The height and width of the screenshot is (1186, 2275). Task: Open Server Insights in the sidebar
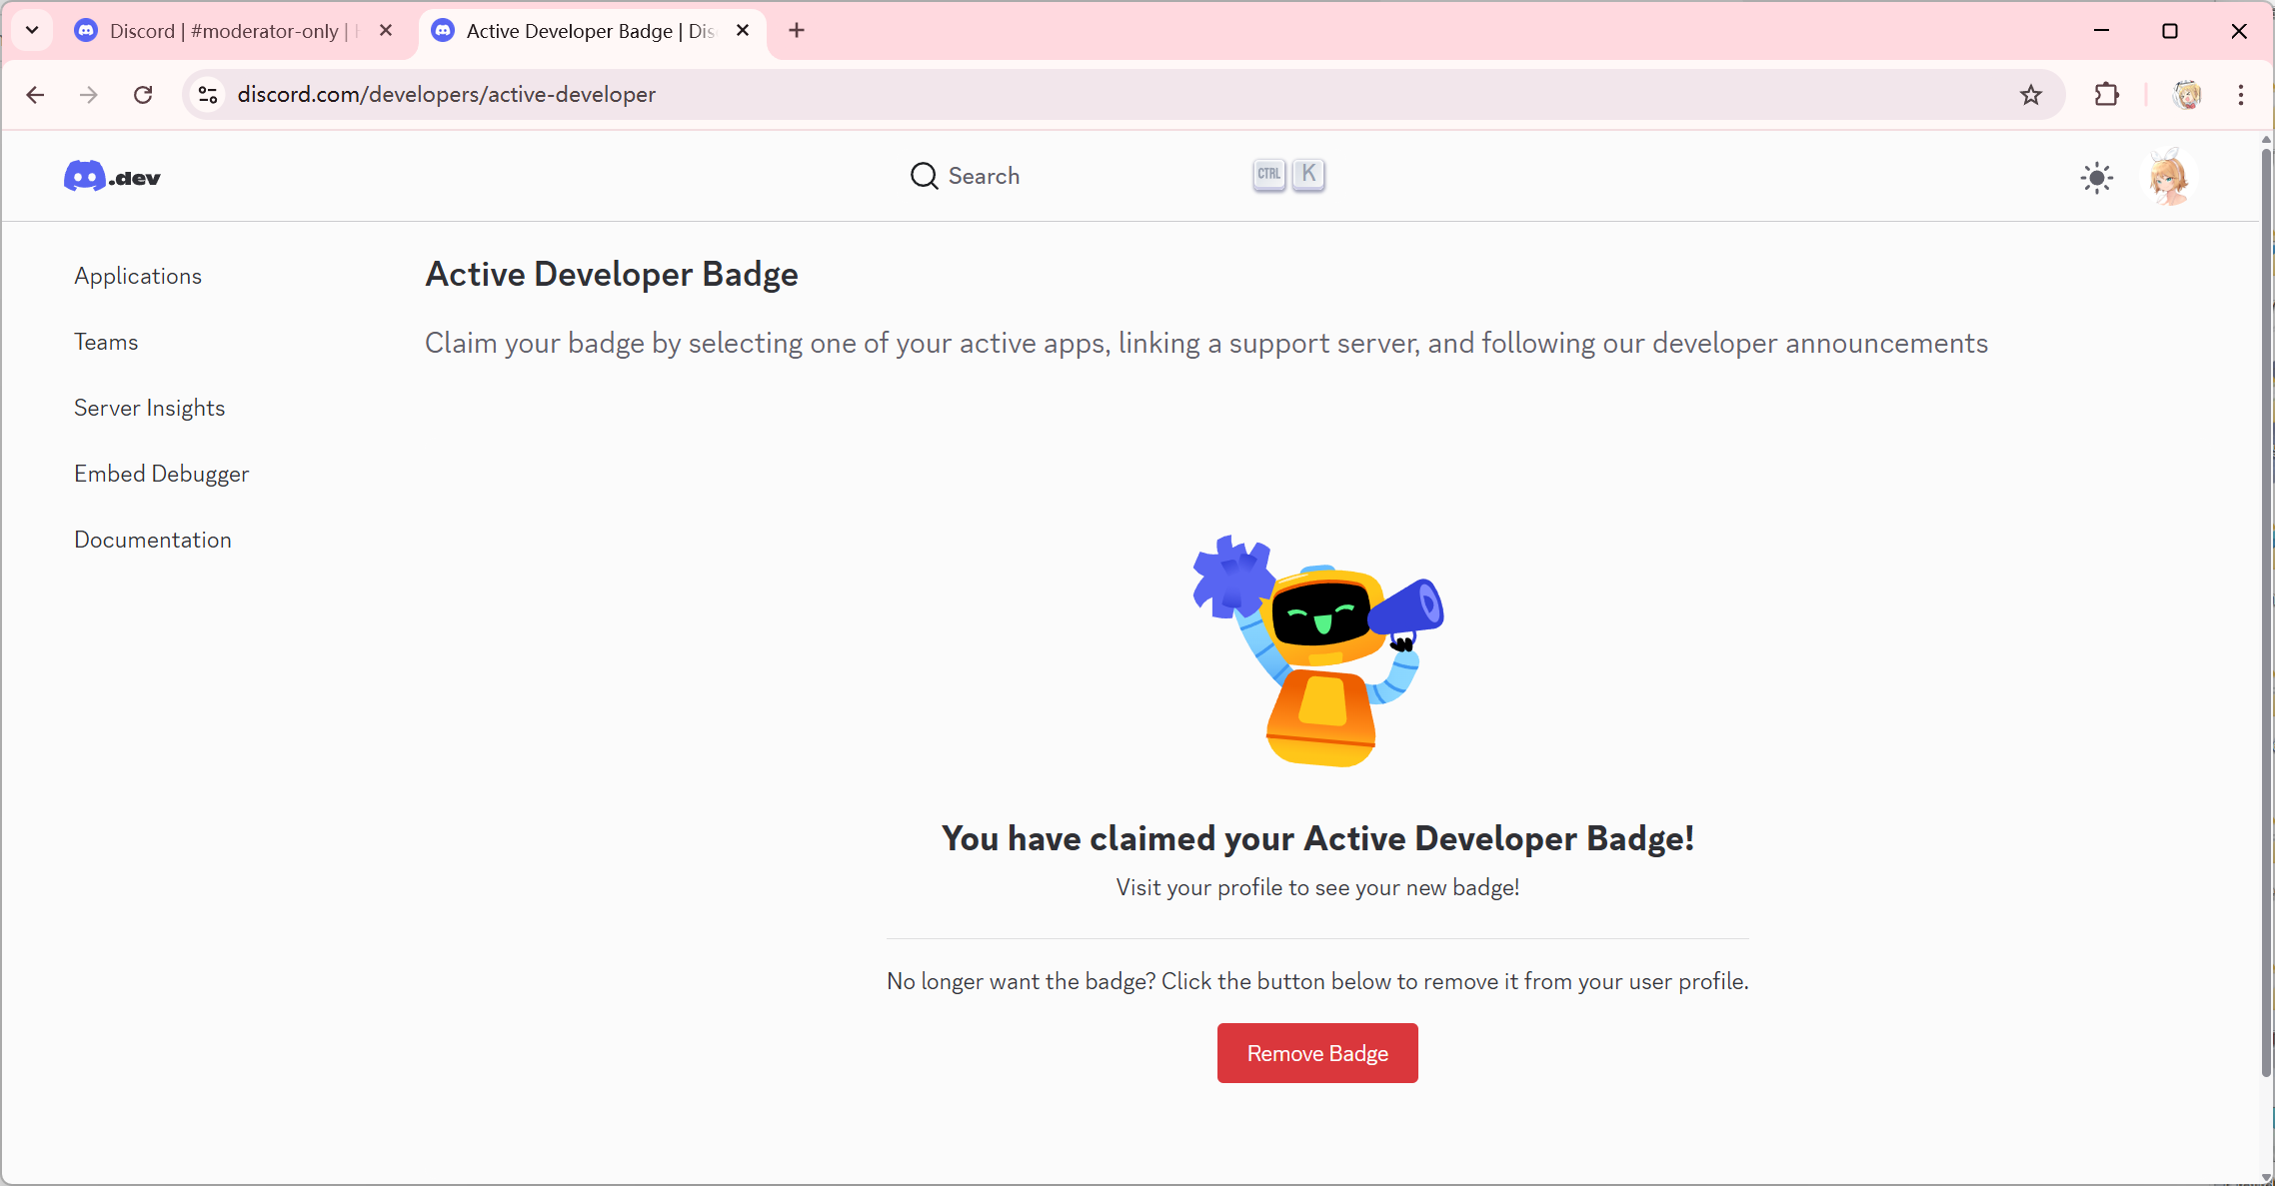pyautogui.click(x=149, y=408)
